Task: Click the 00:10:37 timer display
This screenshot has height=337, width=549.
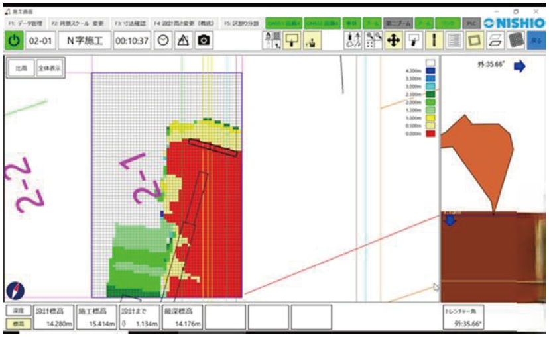Action: (x=132, y=40)
